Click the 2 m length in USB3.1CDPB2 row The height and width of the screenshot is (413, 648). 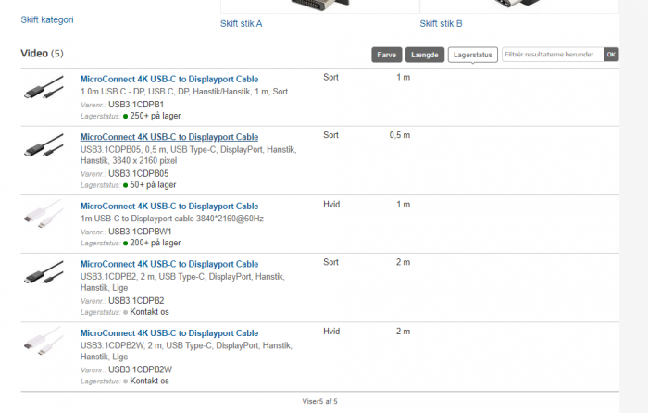point(403,262)
